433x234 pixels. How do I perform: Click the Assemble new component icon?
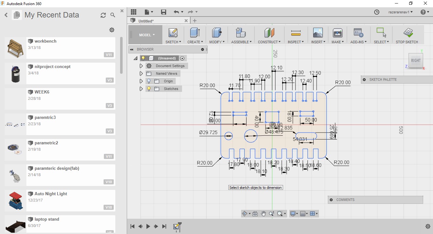point(241,33)
